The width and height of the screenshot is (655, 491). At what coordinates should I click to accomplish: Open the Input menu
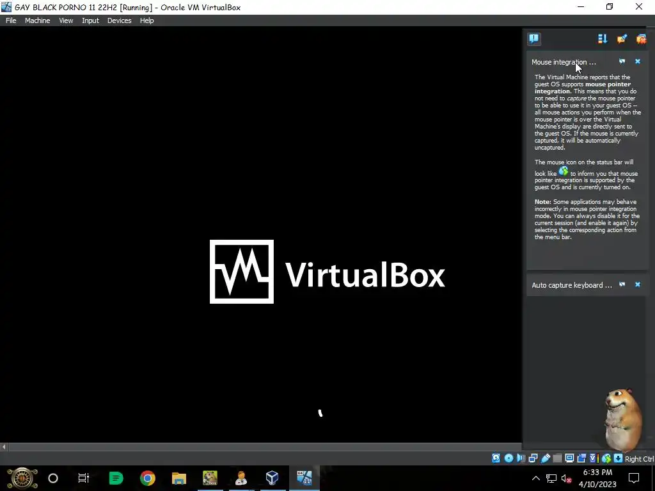click(x=90, y=20)
